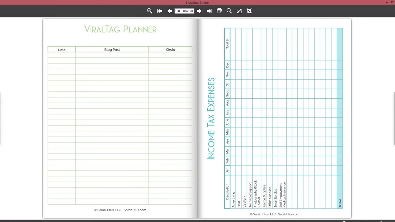The image size is (395, 222).
Task: Click the Photography (Stock Photos) label
Action: click(257, 194)
